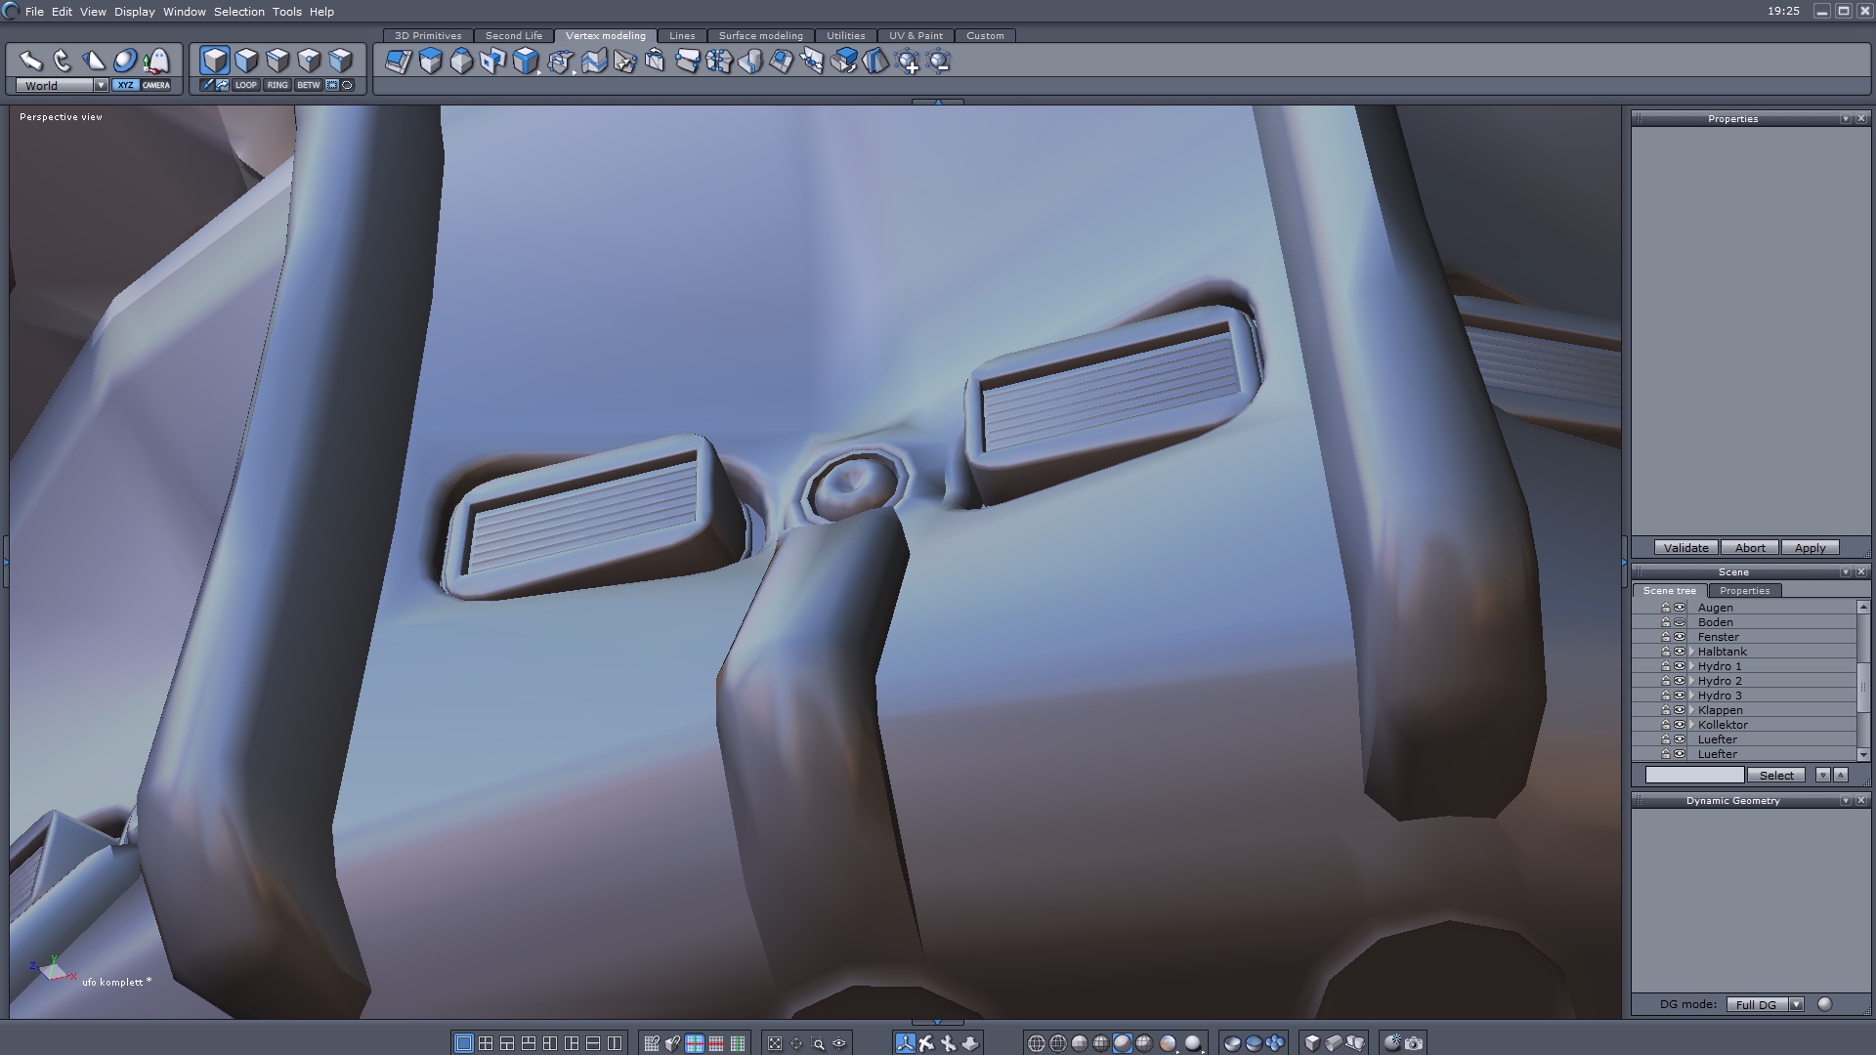Toggle lock icon on Augen object
Screen dimensions: 1876x1055
coord(1665,608)
